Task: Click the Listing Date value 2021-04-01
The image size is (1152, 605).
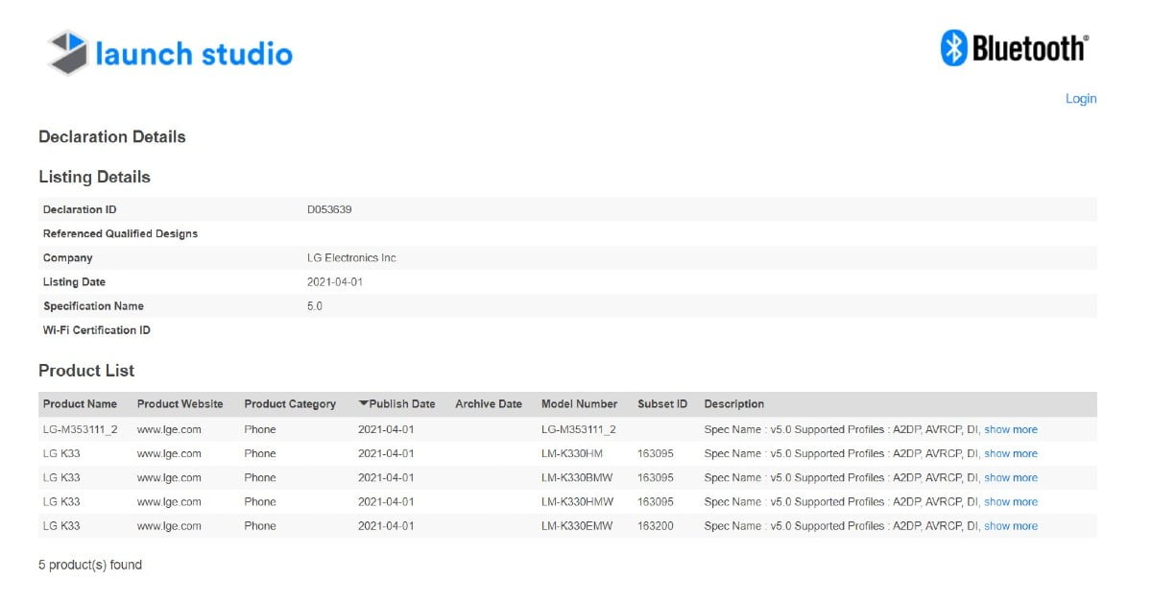Action: 335,281
